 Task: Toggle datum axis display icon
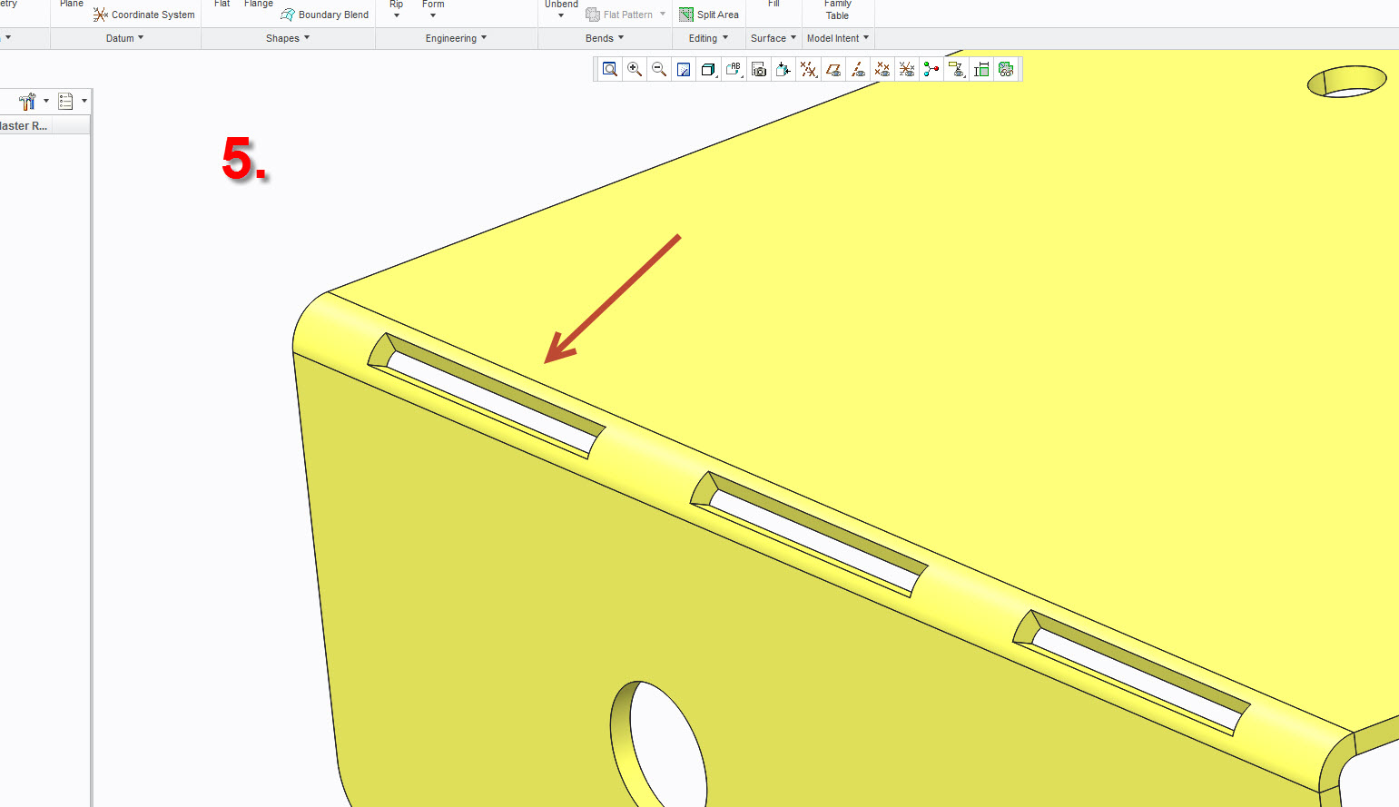pyautogui.click(x=858, y=69)
